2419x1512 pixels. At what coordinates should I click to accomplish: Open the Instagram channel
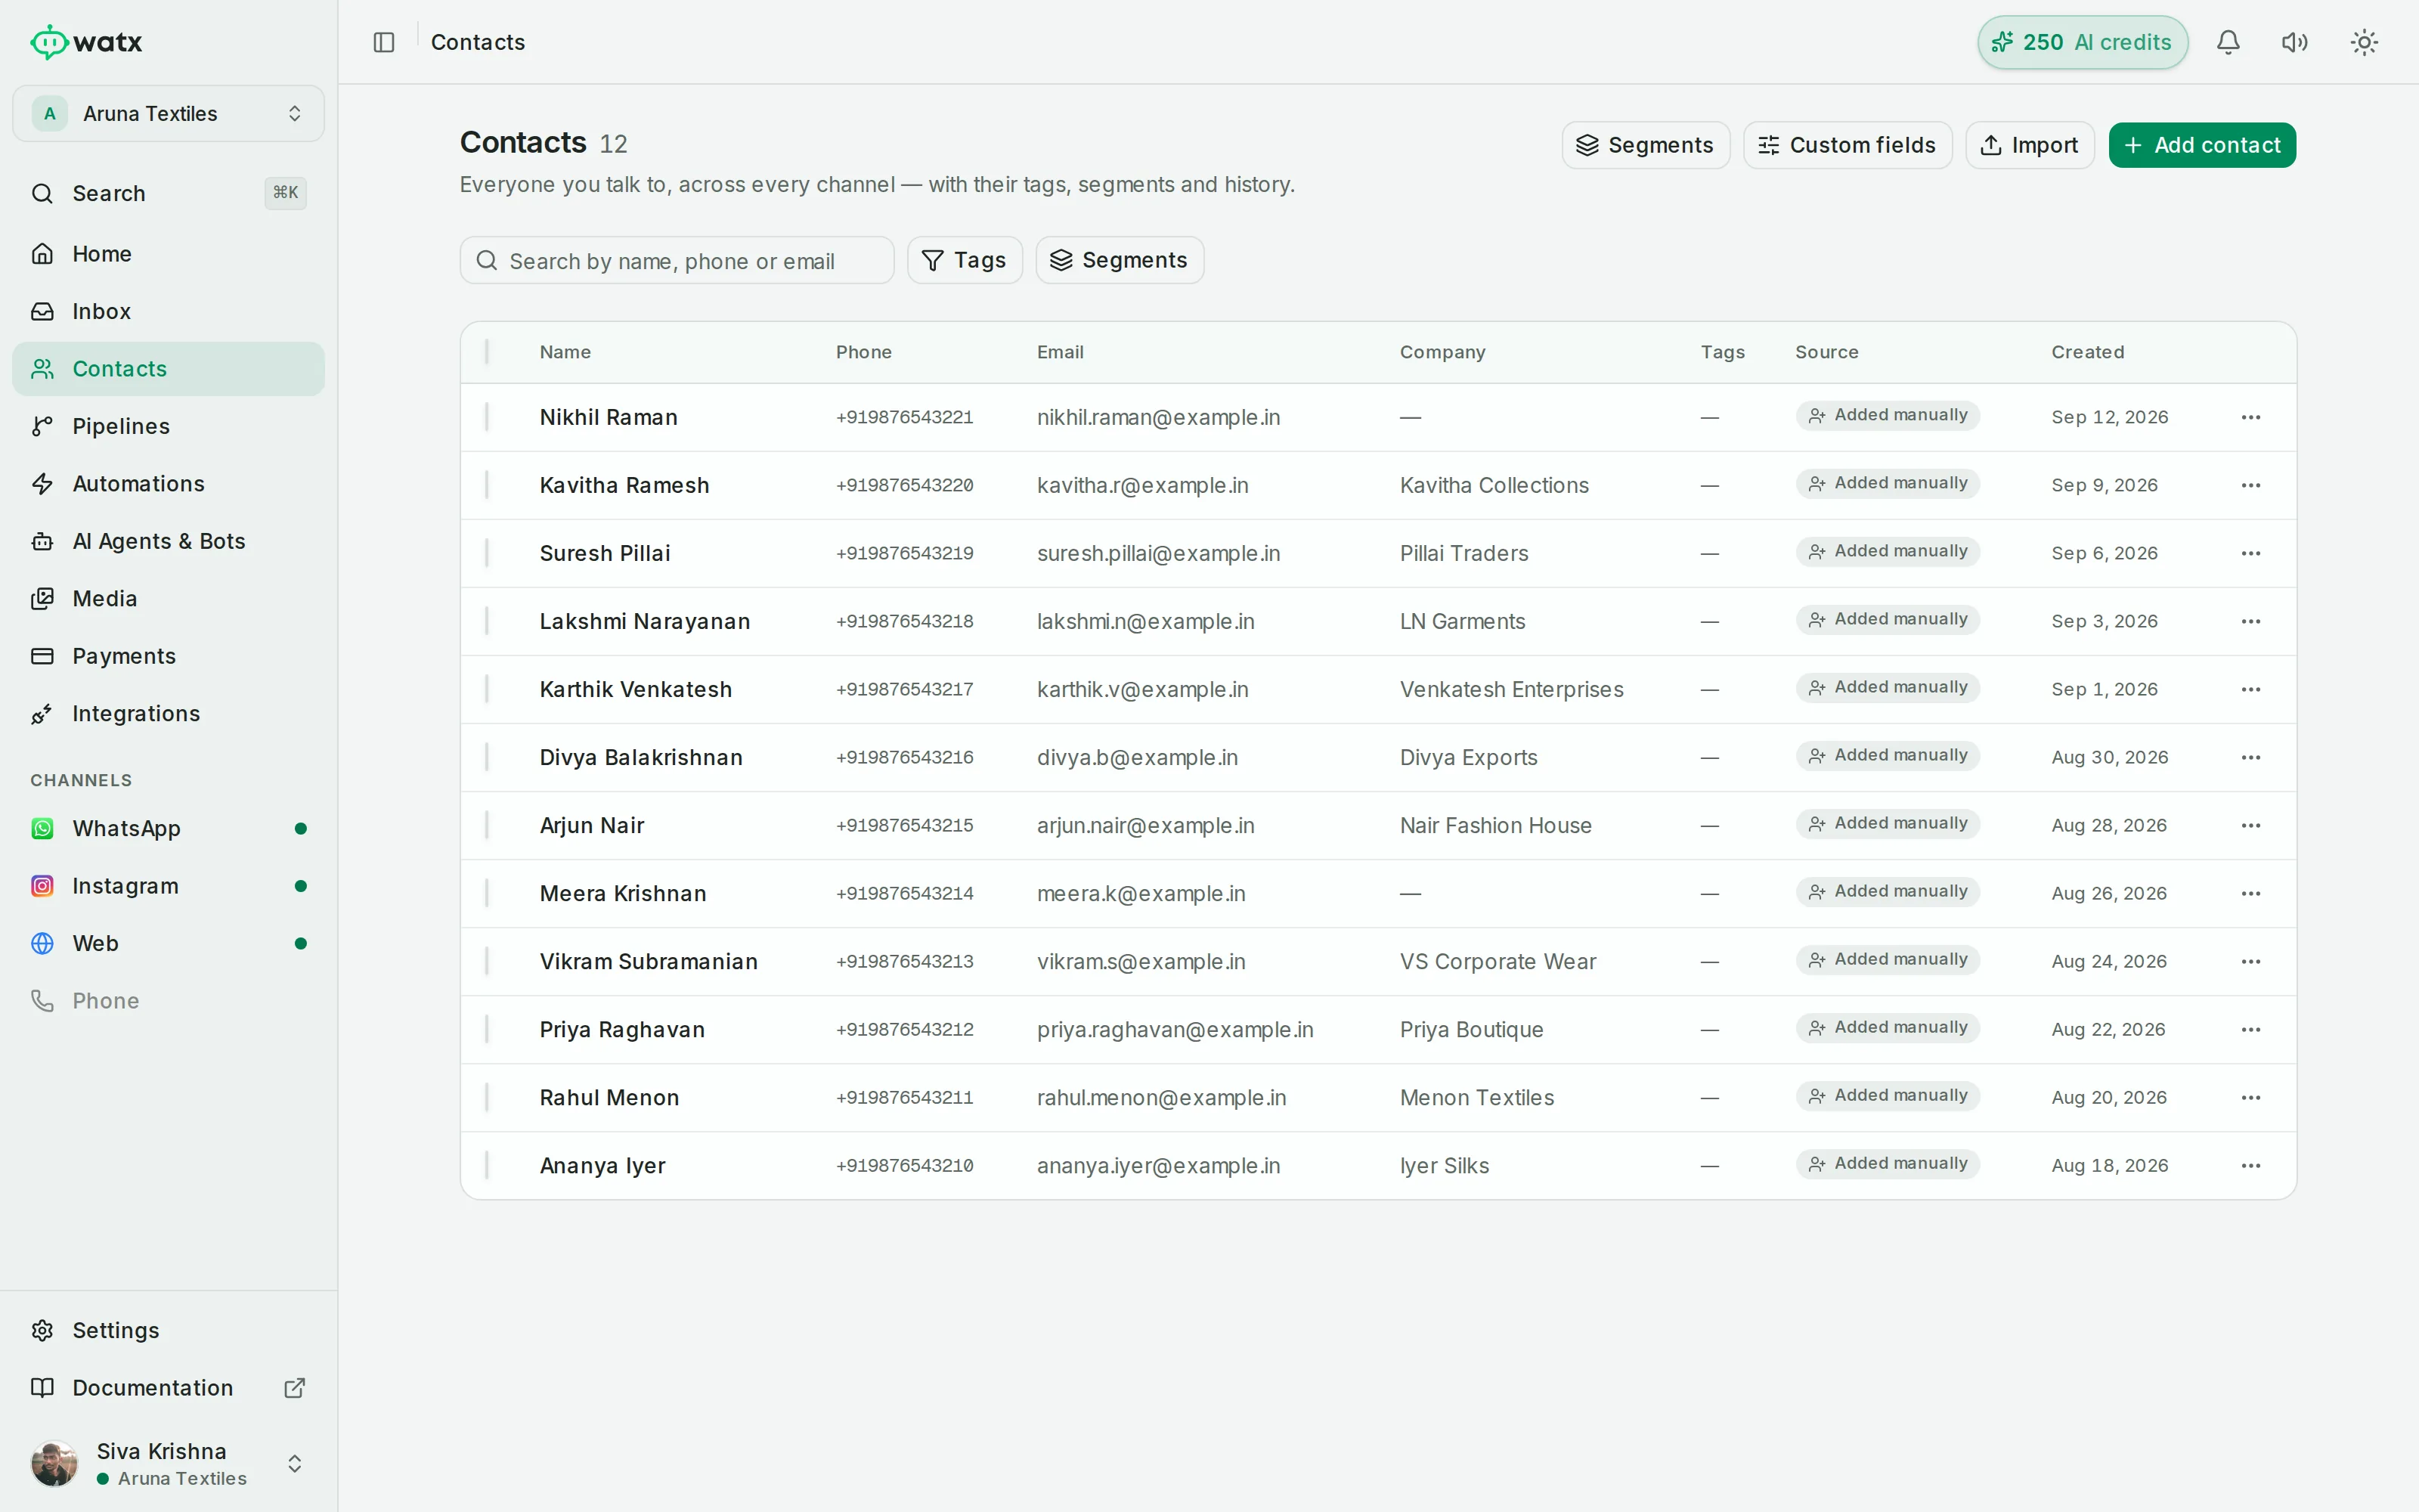point(168,886)
